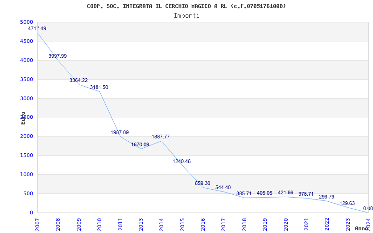The image size is (373, 233).
Task: Click the 1500 y-axis tick label
Action: pos(27,155)
